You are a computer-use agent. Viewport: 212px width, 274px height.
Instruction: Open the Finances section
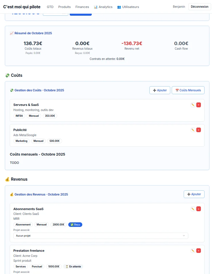(x=82, y=7)
